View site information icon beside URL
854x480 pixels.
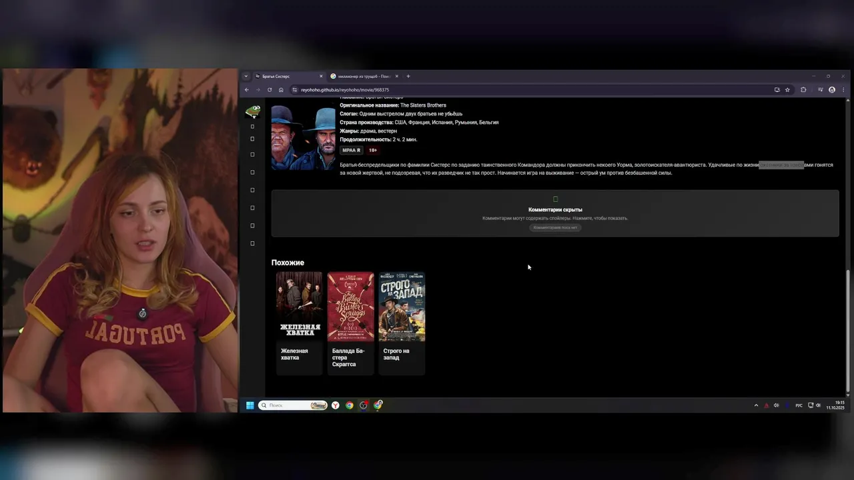[295, 90]
